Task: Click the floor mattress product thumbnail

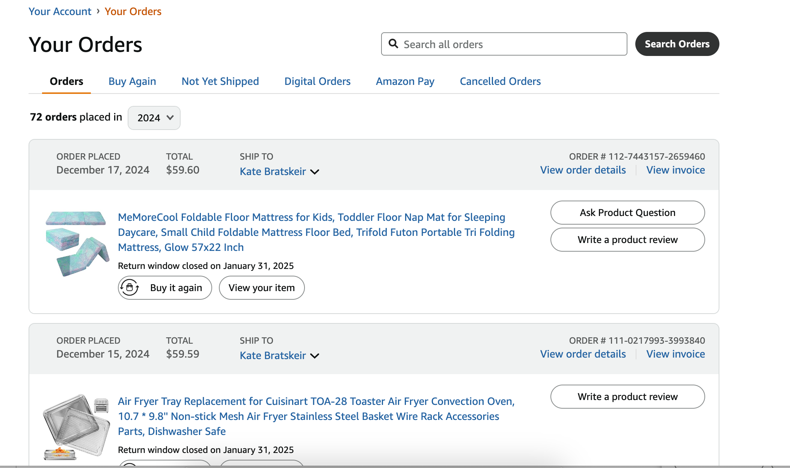Action: 77,244
